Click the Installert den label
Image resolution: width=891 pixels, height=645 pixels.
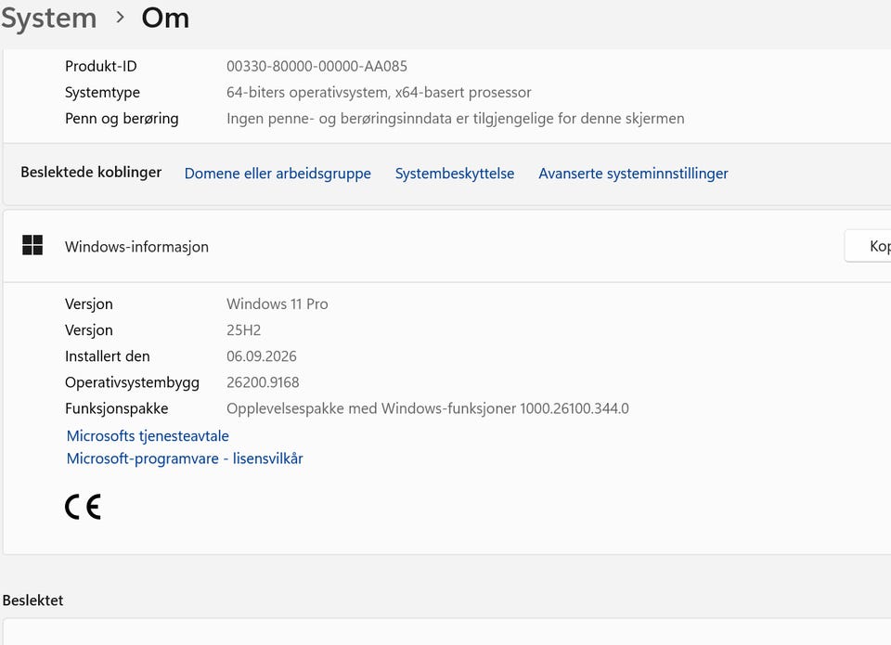108,356
